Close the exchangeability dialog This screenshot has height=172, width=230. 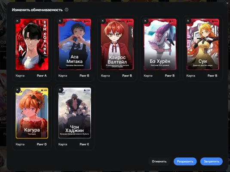(x=227, y=3)
